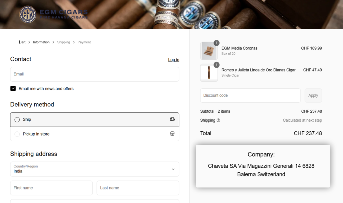Image resolution: width=343 pixels, height=203 pixels.
Task: Go back to Cart breadcrumb
Action: [x=22, y=42]
